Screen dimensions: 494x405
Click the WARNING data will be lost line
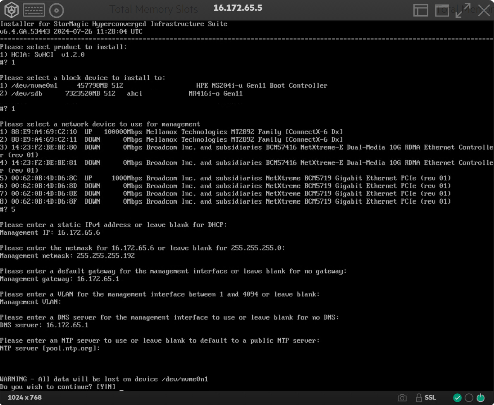click(x=104, y=379)
